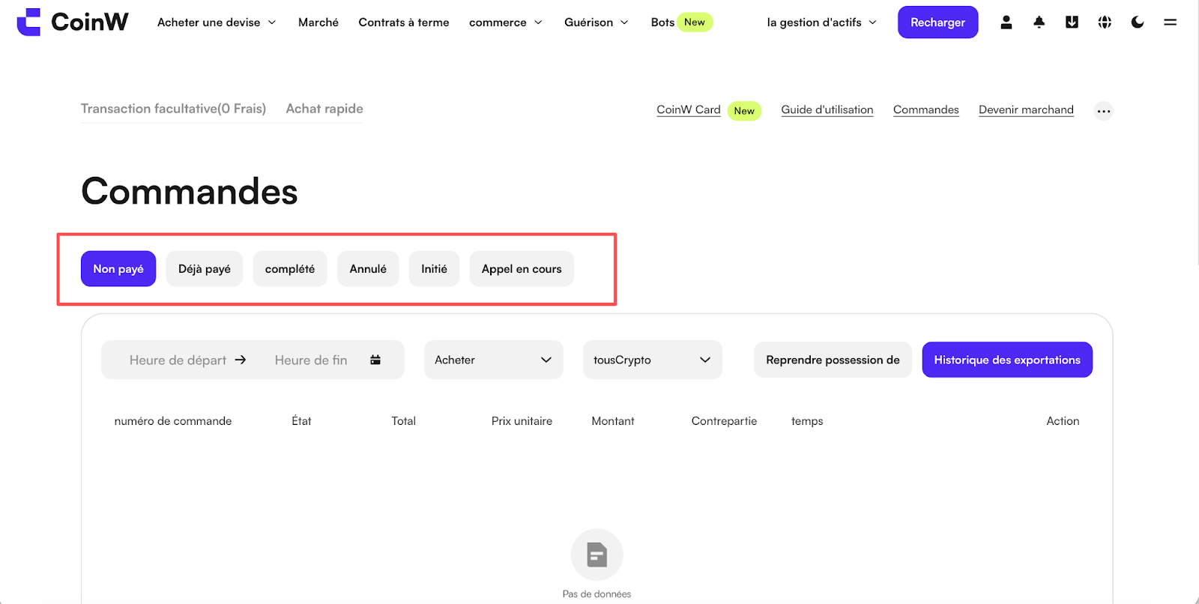Screen dimensions: 1199x604
Task: Click the Total column header
Action: point(403,421)
